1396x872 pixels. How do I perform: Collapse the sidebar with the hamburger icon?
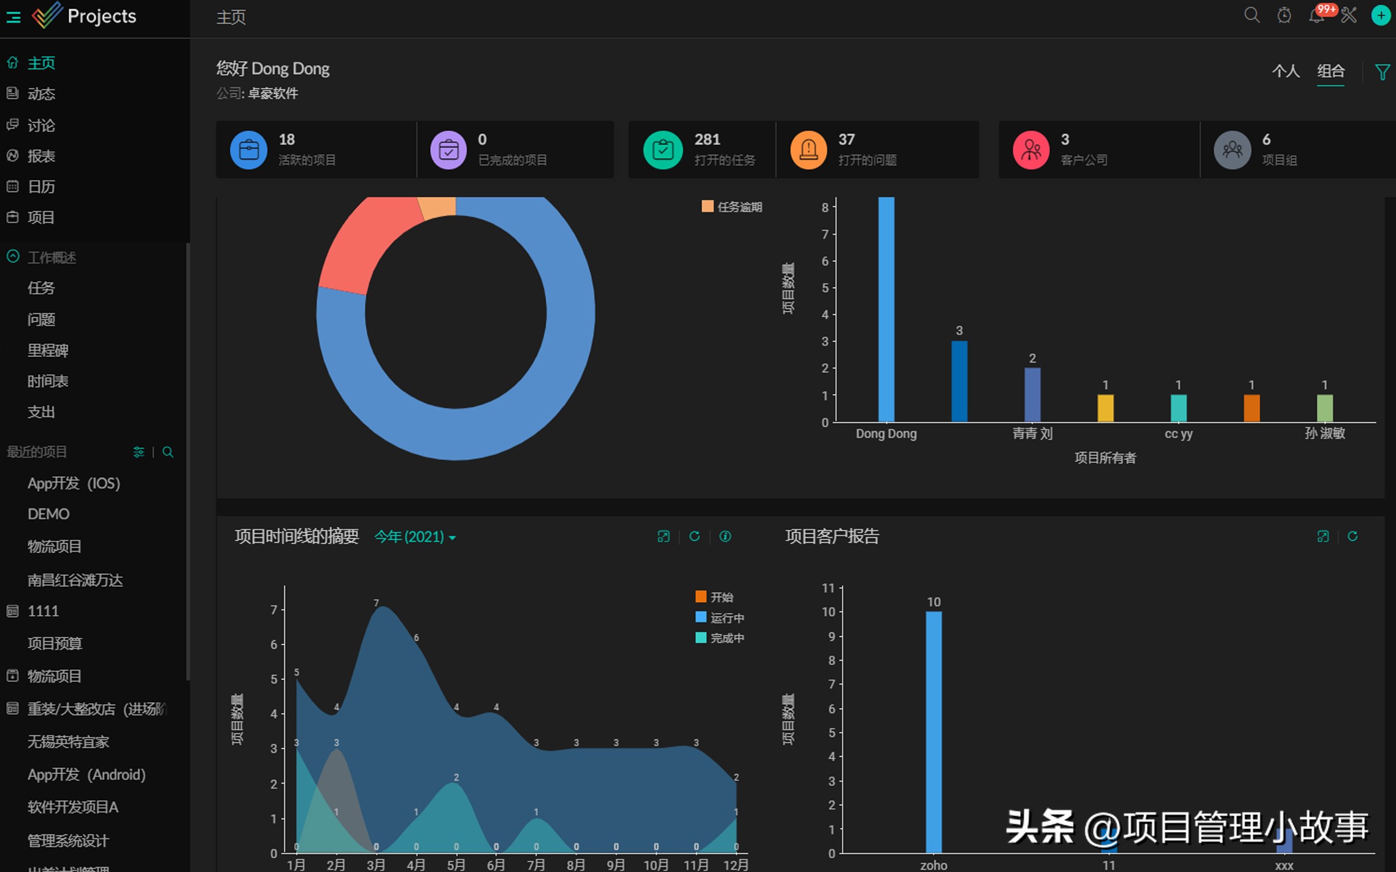pos(13,17)
